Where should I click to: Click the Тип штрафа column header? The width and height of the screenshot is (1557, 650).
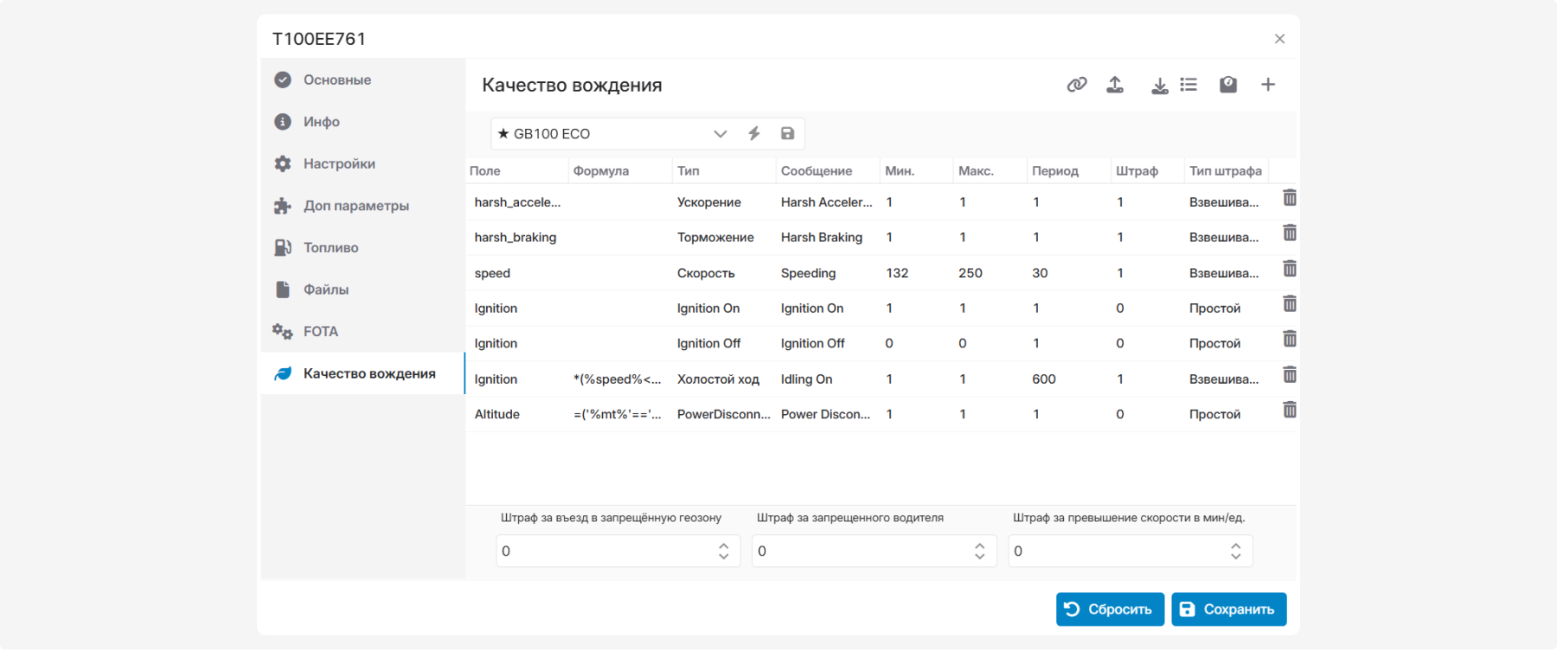(x=1226, y=171)
